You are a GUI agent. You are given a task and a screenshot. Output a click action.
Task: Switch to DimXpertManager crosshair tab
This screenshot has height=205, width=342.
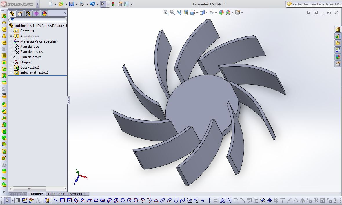pyautogui.click(x=36, y=14)
